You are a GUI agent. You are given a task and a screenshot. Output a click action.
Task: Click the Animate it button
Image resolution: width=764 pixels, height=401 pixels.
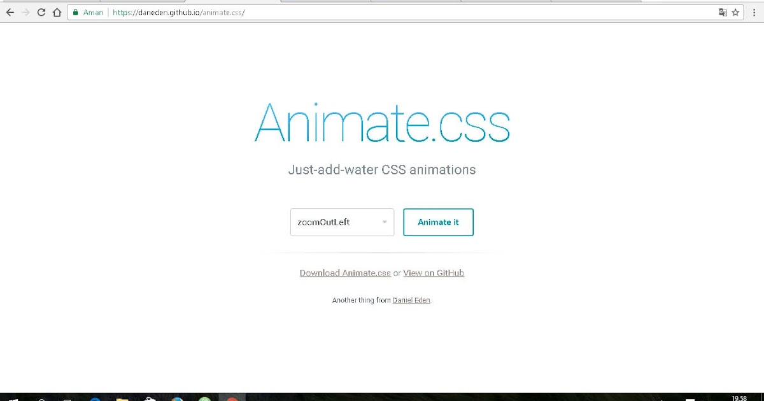click(438, 222)
